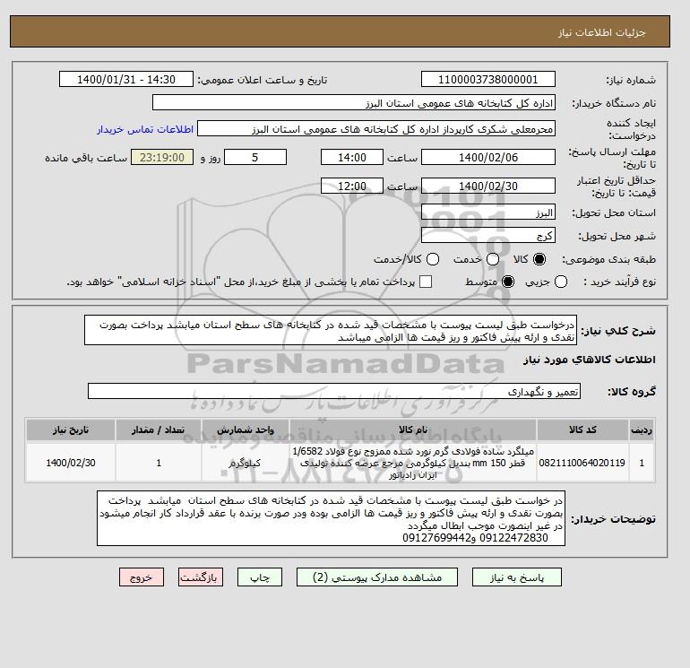Click the need date cell 1400/02/30 in table
690x668 pixels.
click(71, 463)
